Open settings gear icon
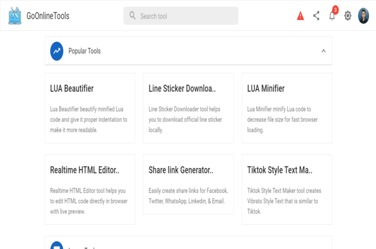The width and height of the screenshot is (376, 249). click(348, 16)
